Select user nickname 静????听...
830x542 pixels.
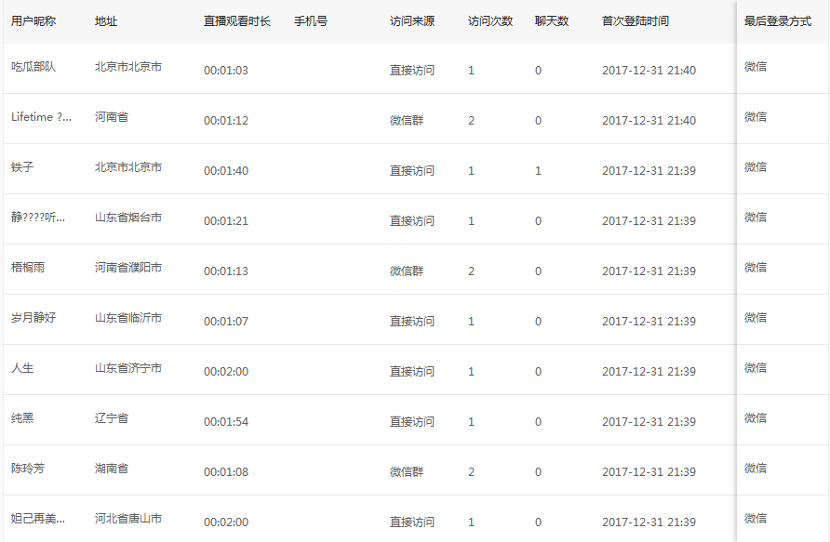pyautogui.click(x=38, y=218)
